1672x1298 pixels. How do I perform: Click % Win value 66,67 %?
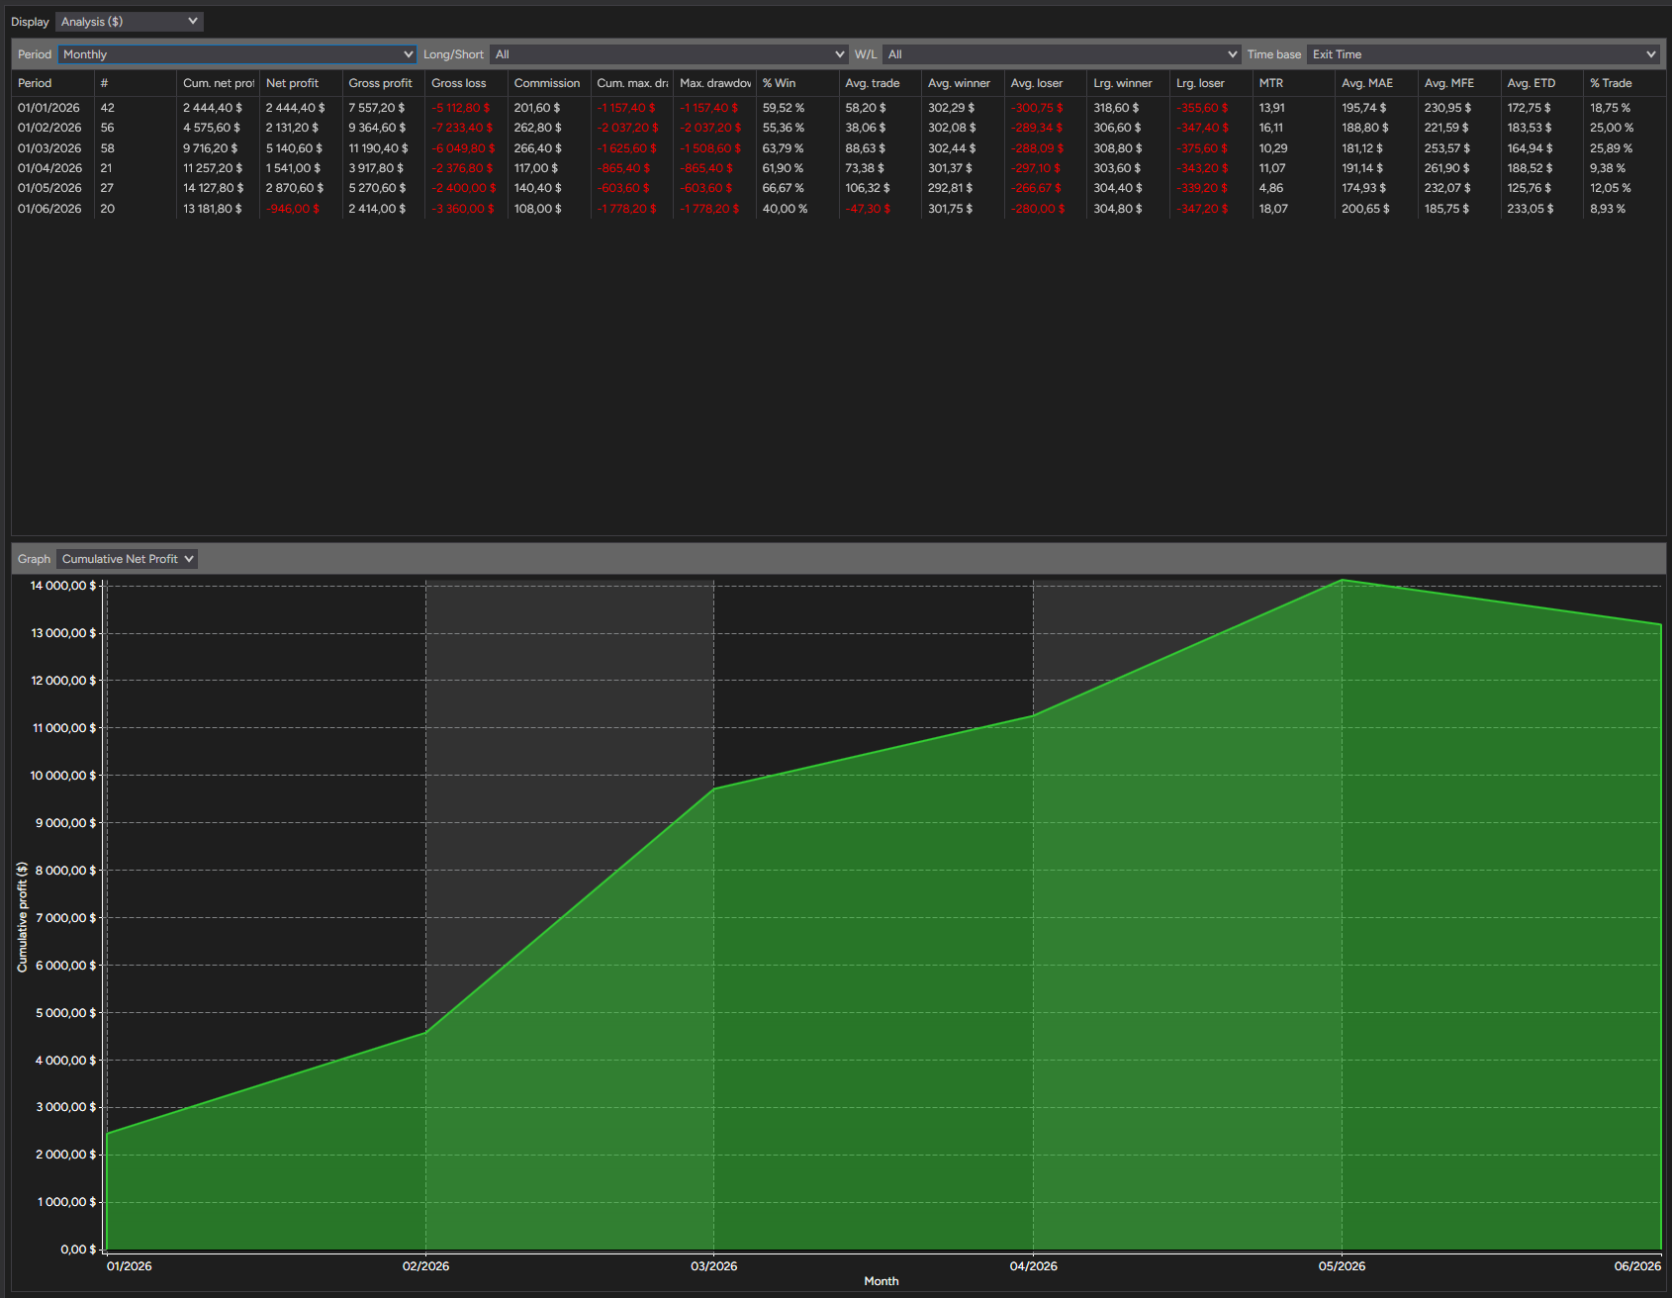click(783, 188)
